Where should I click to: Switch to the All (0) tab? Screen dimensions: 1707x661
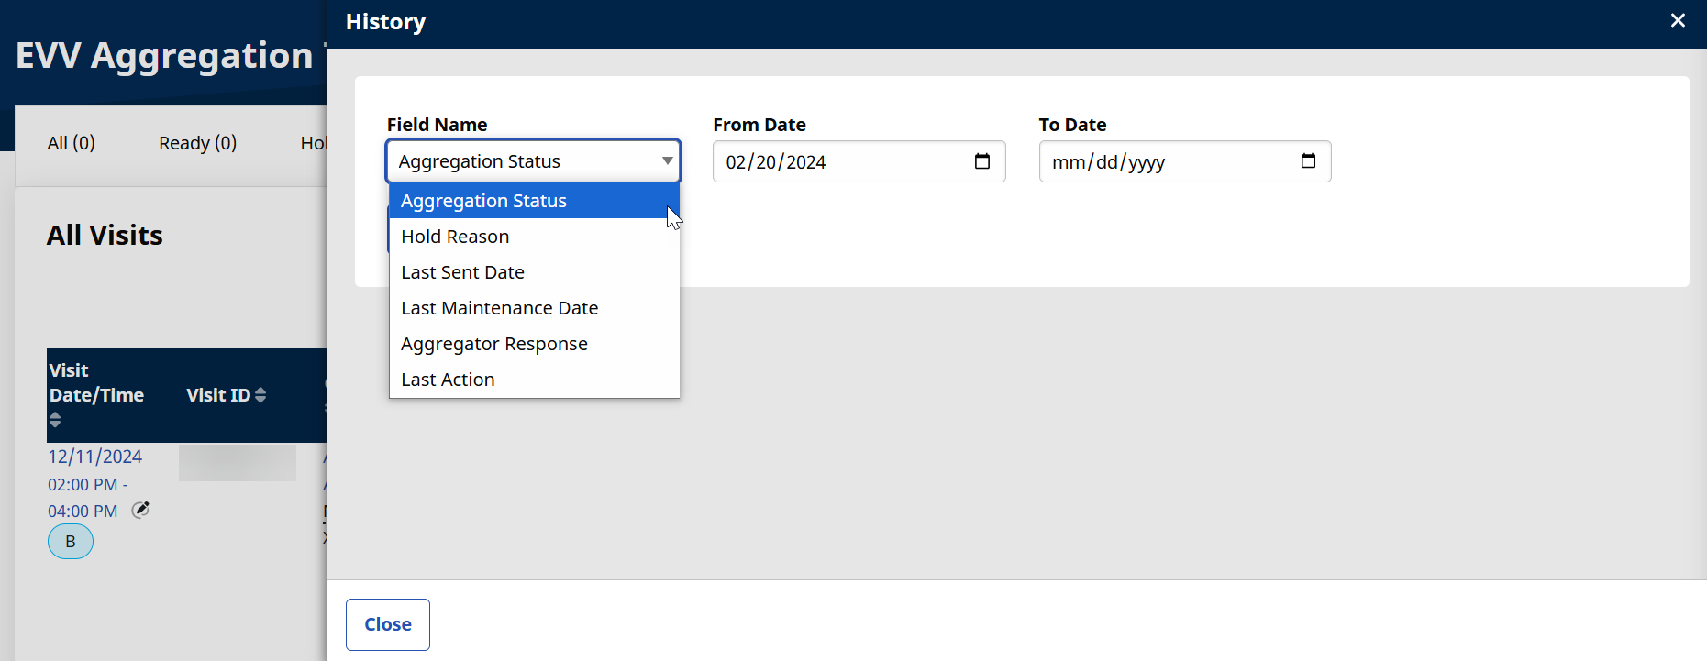click(x=72, y=143)
